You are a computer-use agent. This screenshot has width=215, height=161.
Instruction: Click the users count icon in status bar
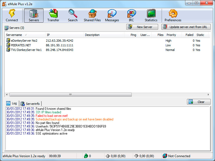[x=86, y=156]
